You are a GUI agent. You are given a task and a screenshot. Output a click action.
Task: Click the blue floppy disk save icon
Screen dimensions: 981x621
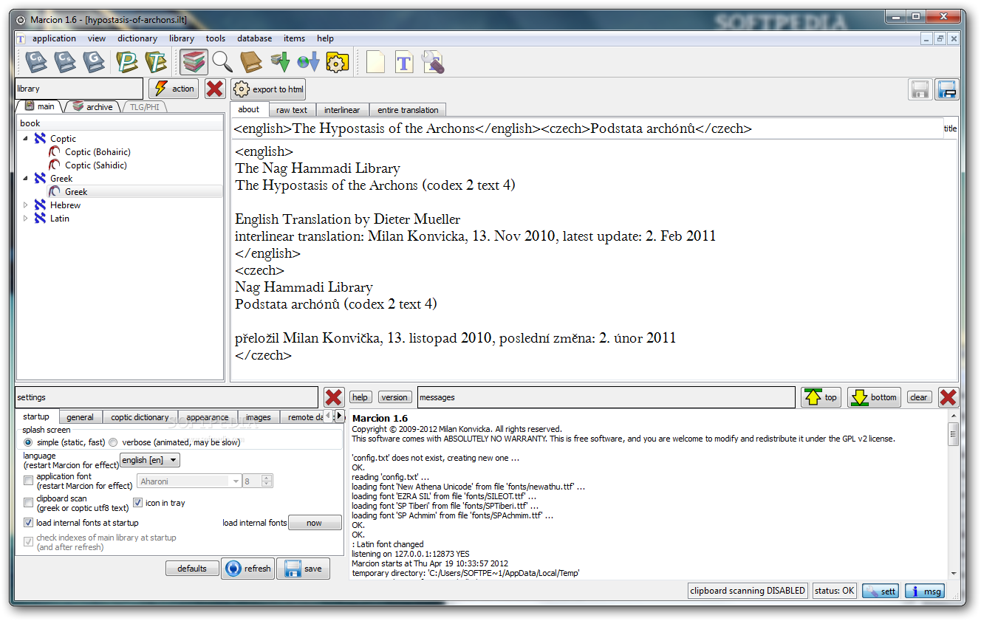pyautogui.click(x=947, y=89)
